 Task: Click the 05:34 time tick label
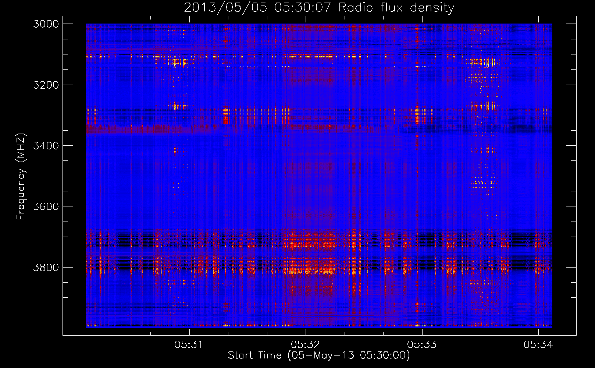[538, 344]
